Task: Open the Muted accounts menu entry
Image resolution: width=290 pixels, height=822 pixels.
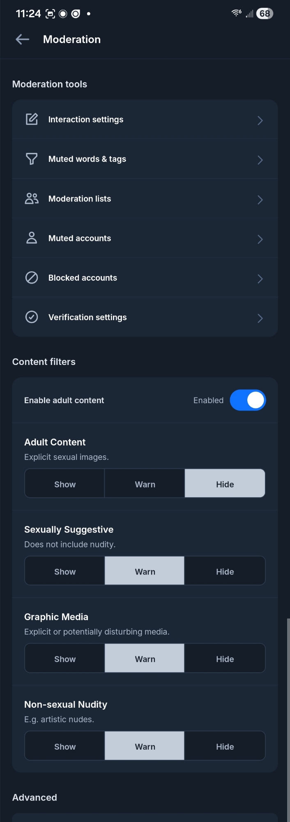Action: click(80, 238)
